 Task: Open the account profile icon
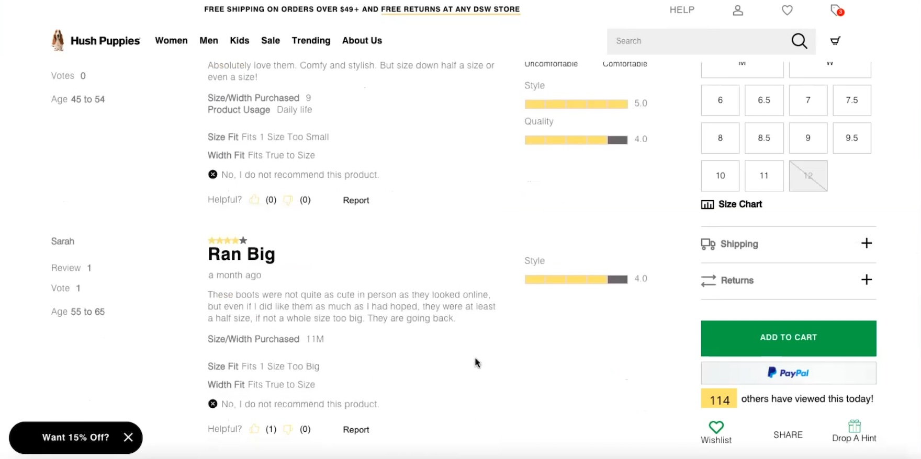[738, 10]
